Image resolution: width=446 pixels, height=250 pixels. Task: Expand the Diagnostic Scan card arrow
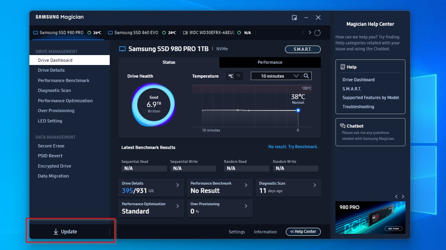(314, 185)
